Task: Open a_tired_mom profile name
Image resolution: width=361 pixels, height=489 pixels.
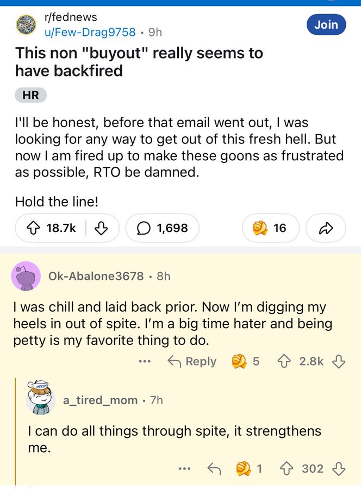Action: click(x=100, y=400)
